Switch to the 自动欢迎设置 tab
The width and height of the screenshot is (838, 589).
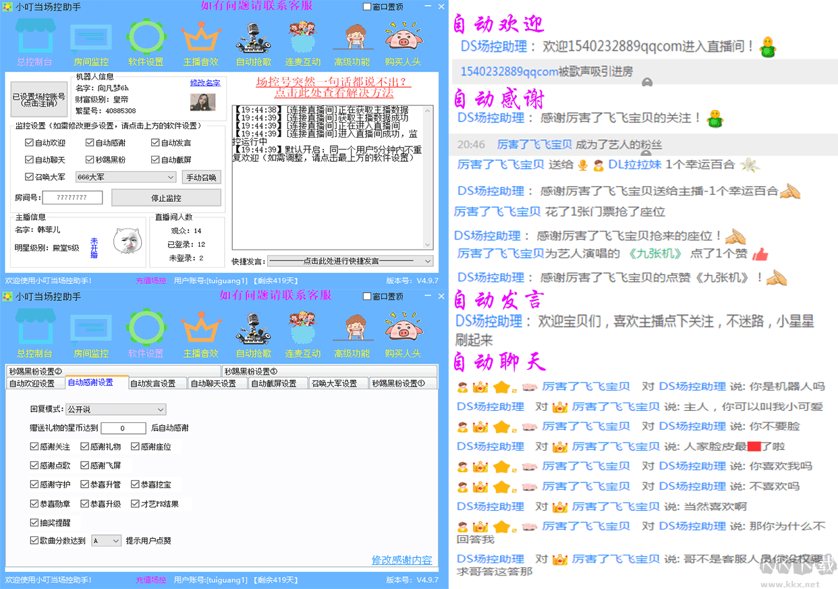point(36,383)
